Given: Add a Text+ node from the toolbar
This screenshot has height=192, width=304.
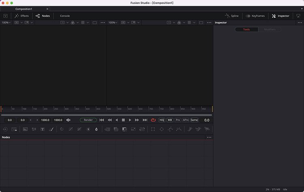Looking at the screenshot, I should click(x=43, y=129).
